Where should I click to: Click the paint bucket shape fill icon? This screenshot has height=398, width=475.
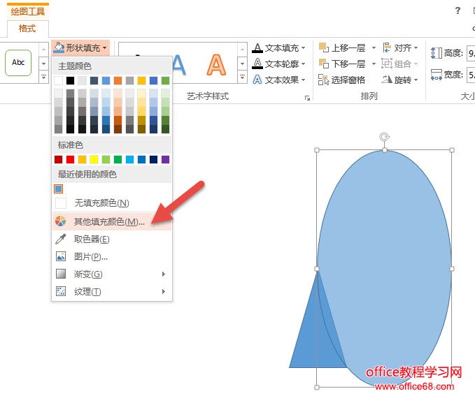(59, 47)
